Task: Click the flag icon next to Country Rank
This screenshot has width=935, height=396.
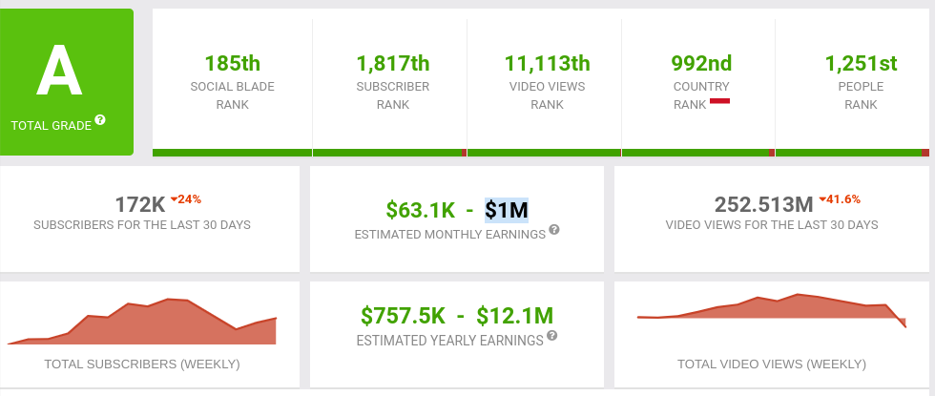Action: (719, 100)
